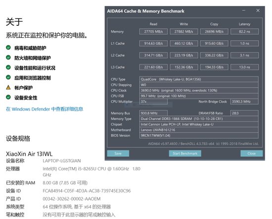Click device name LAPTOP-LGSTGIAN
Viewport: 272px width, 219px height.
(x=62, y=161)
